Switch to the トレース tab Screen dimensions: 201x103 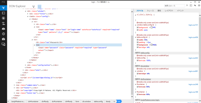[x=150, y=11]
